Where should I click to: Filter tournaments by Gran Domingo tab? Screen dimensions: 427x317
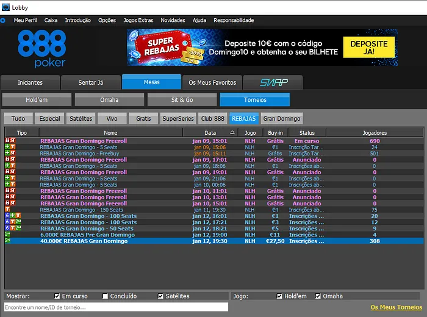pyautogui.click(x=282, y=119)
